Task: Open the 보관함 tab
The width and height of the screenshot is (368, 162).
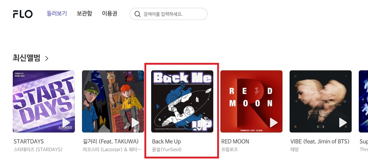Action: [84, 13]
